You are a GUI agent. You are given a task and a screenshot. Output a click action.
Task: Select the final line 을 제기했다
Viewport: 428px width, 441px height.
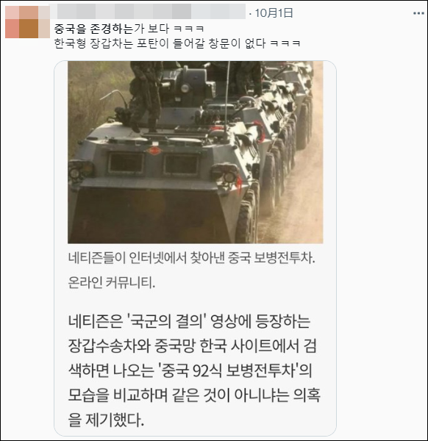coord(106,420)
